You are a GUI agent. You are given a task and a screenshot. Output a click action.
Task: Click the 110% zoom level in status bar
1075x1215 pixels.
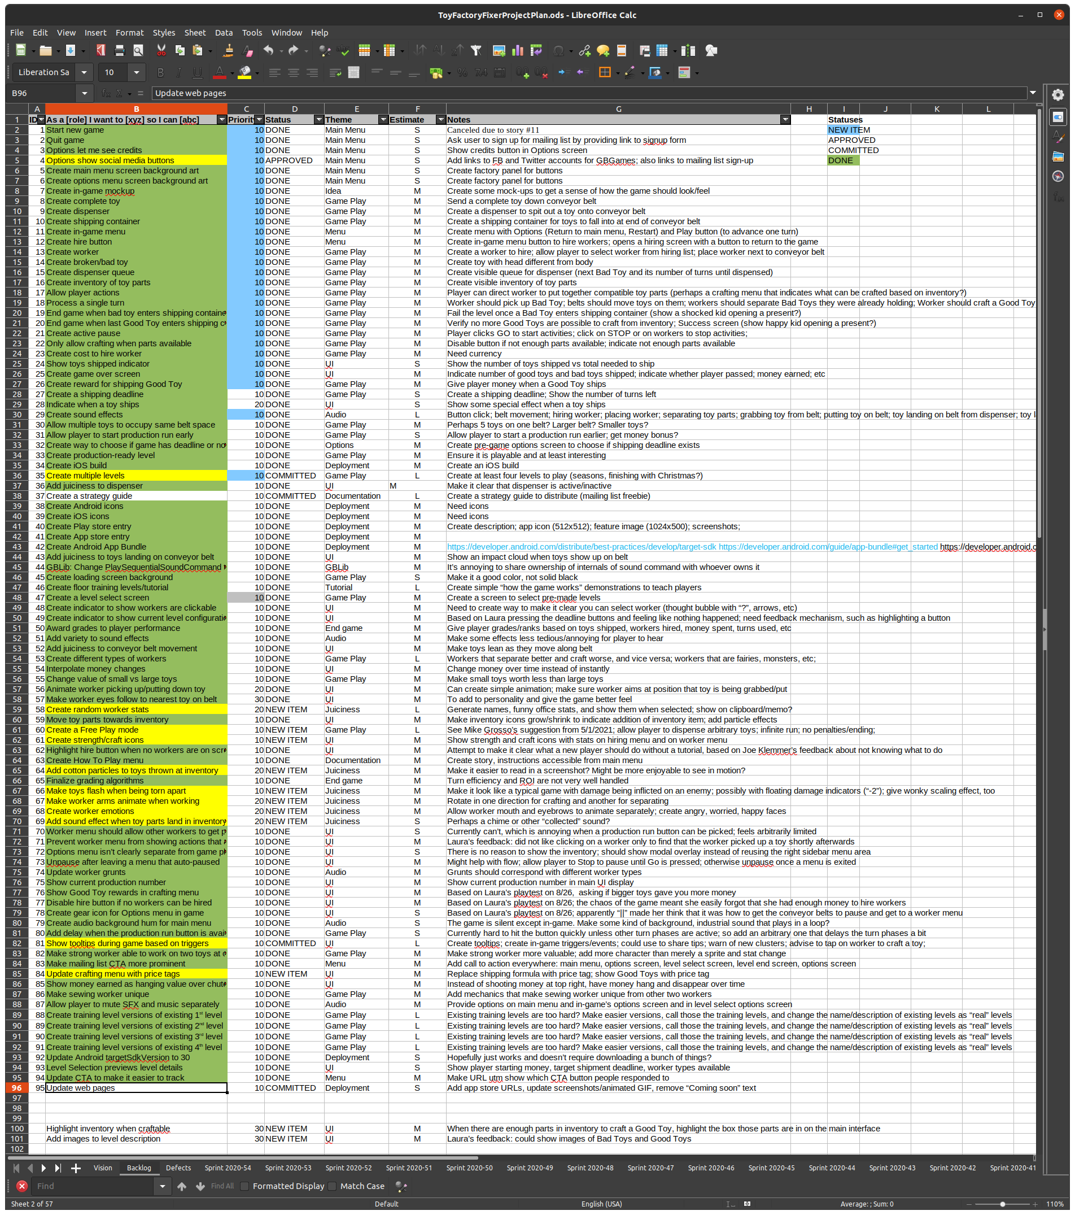pyautogui.click(x=1055, y=1204)
